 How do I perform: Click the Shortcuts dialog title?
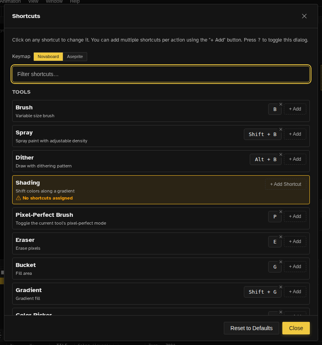26,16
